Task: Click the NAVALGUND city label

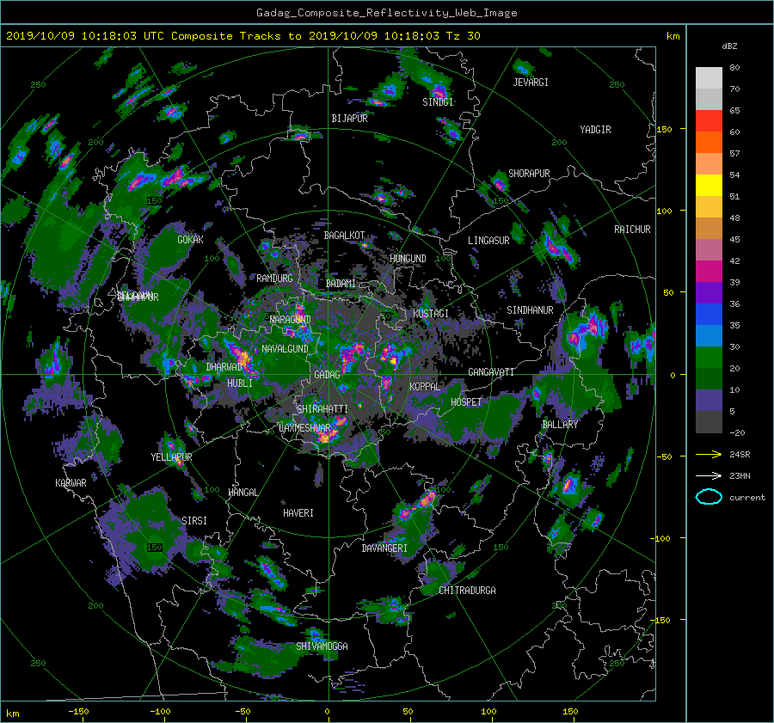Action: [285, 349]
